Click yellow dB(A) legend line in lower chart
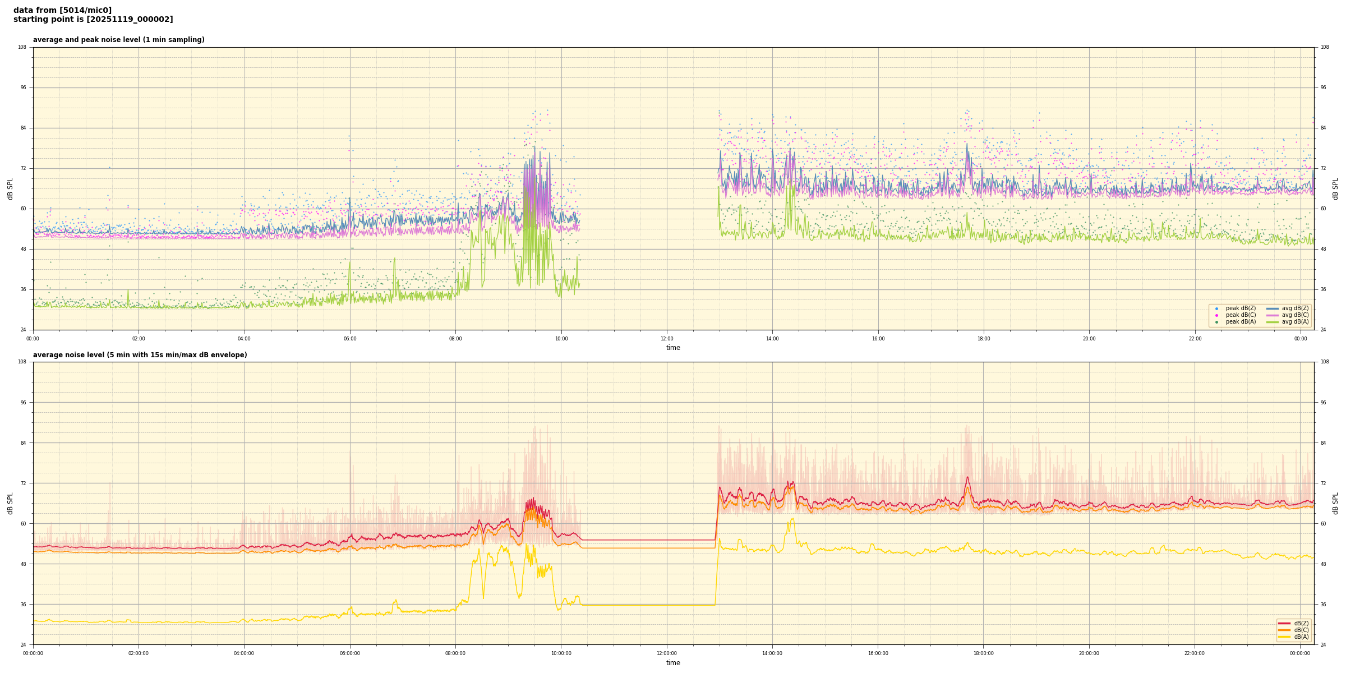Image resolution: width=1346 pixels, height=673 pixels. point(1284,637)
